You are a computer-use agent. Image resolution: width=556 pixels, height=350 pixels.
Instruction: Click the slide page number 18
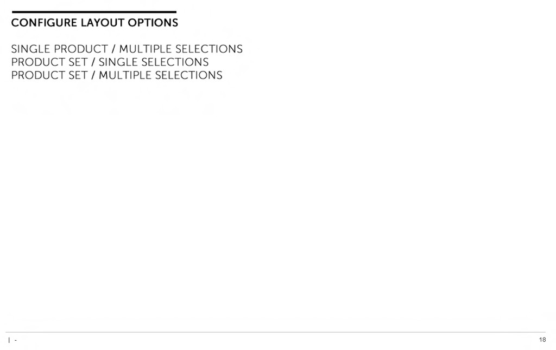coord(542,340)
